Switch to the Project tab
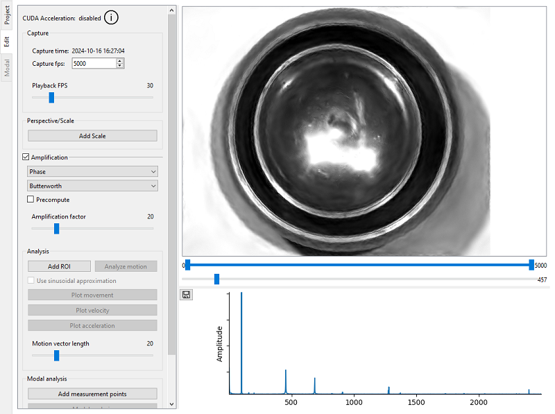555x414 pixels. click(6, 15)
